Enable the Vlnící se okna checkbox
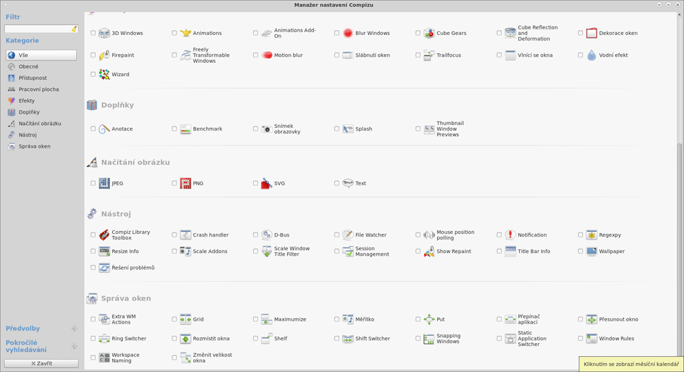The width and height of the screenshot is (684, 372). 499,55
